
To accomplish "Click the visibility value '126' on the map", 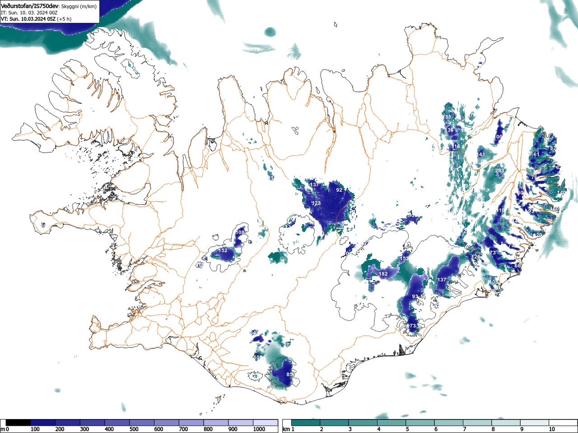I will click(476, 257).
